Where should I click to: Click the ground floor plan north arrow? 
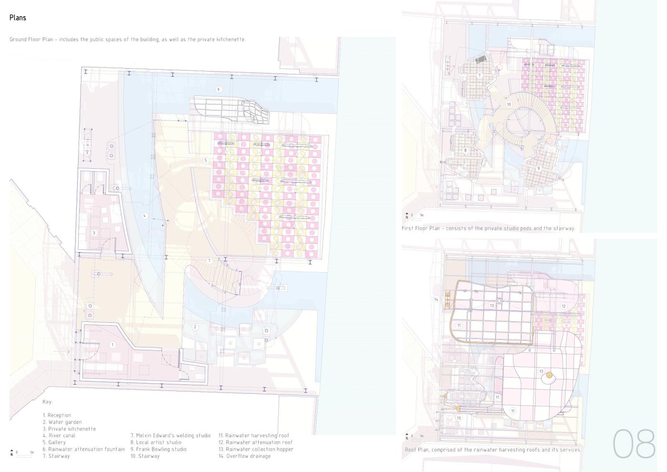click(x=12, y=452)
